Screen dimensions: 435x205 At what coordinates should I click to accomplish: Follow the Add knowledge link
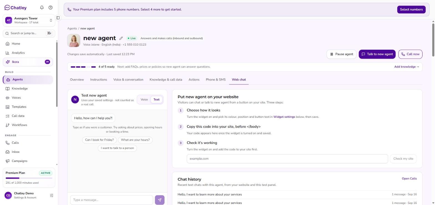tap(407, 67)
